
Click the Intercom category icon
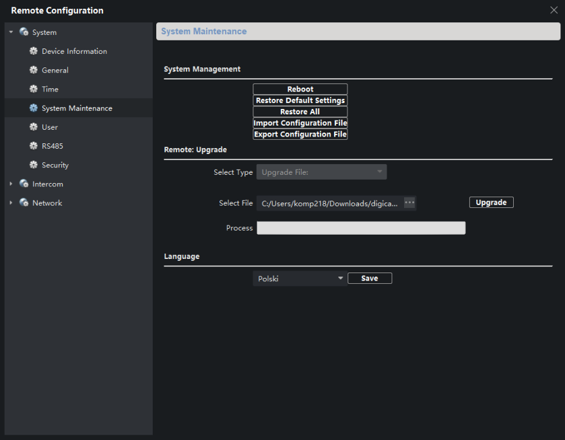tap(24, 184)
